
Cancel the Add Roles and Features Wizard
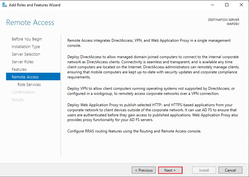(230, 170)
